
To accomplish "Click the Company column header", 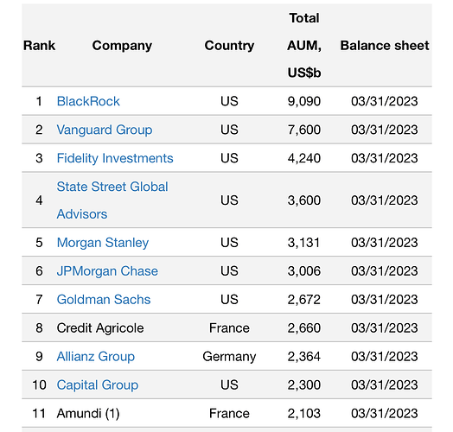I will click(x=122, y=46).
